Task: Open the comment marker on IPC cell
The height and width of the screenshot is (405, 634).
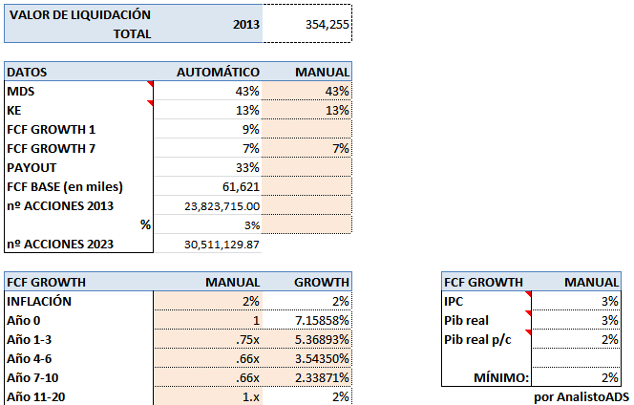Action: point(528,294)
